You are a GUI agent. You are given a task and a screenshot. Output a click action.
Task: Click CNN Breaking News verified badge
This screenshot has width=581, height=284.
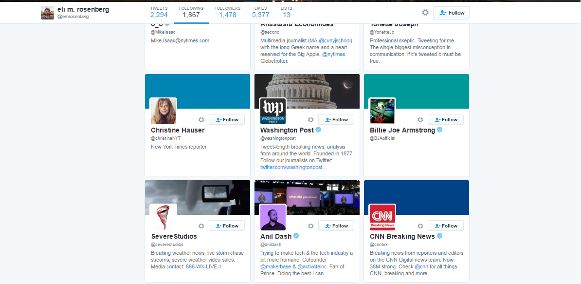click(x=439, y=236)
